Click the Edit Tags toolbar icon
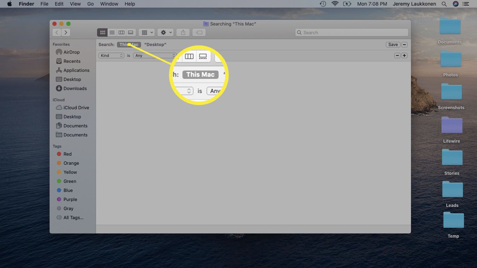The height and width of the screenshot is (268, 477). 199,32
